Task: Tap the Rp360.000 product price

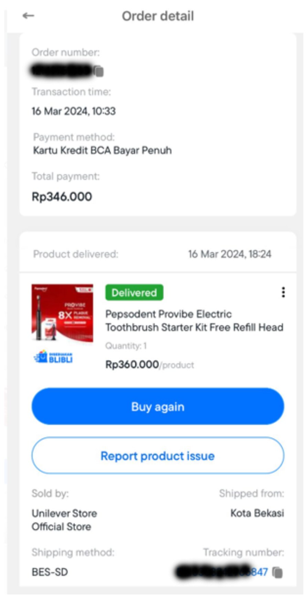Action: 132,364
